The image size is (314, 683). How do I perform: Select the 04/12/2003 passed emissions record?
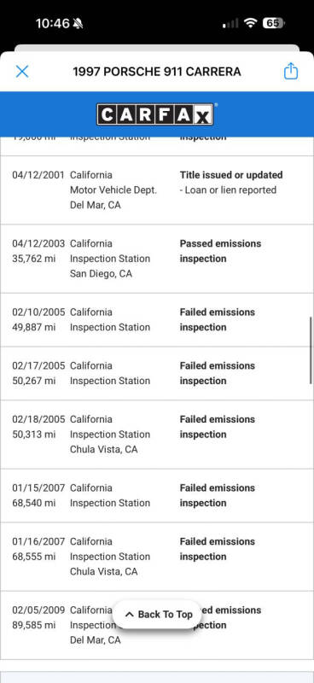pos(157,259)
